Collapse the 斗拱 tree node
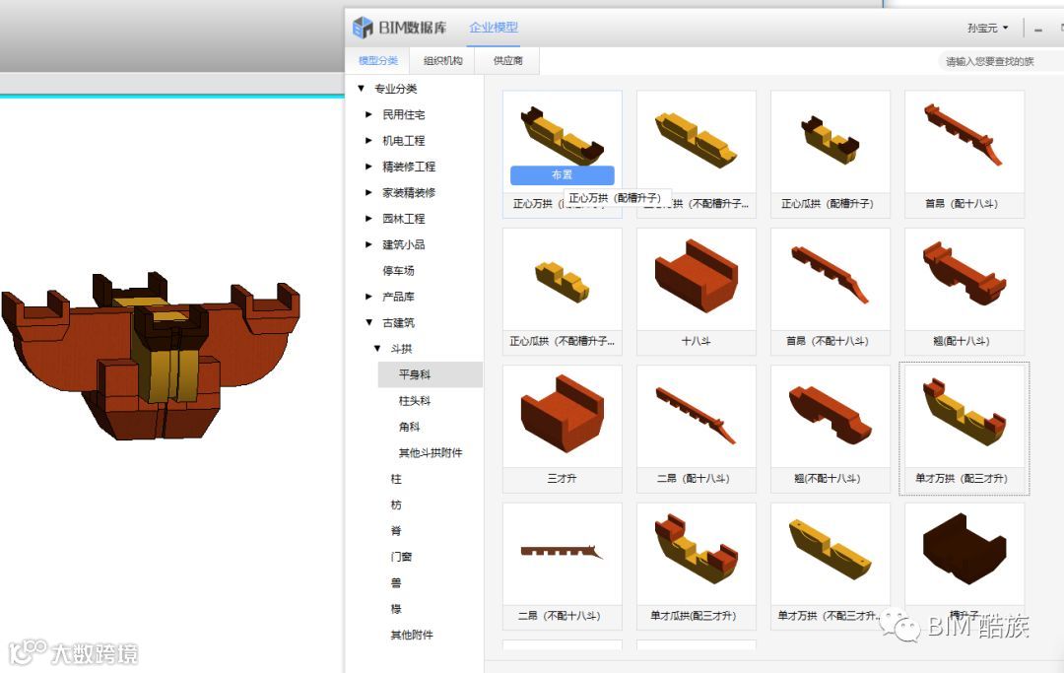This screenshot has width=1064, height=673. coord(376,348)
